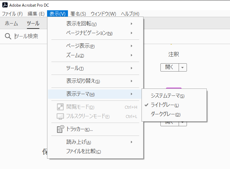Switch to the ホーム tab
Image resolution: width=230 pixels, height=169 pixels.
tap(11, 23)
